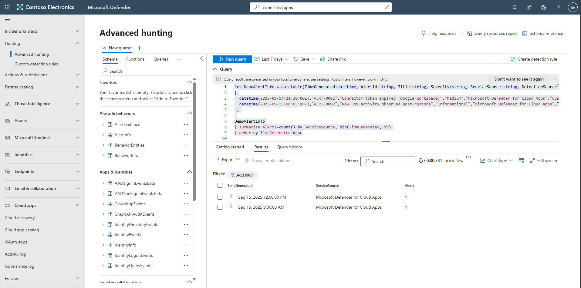
Task: Open Custom detection rules page
Action: (x=36, y=64)
